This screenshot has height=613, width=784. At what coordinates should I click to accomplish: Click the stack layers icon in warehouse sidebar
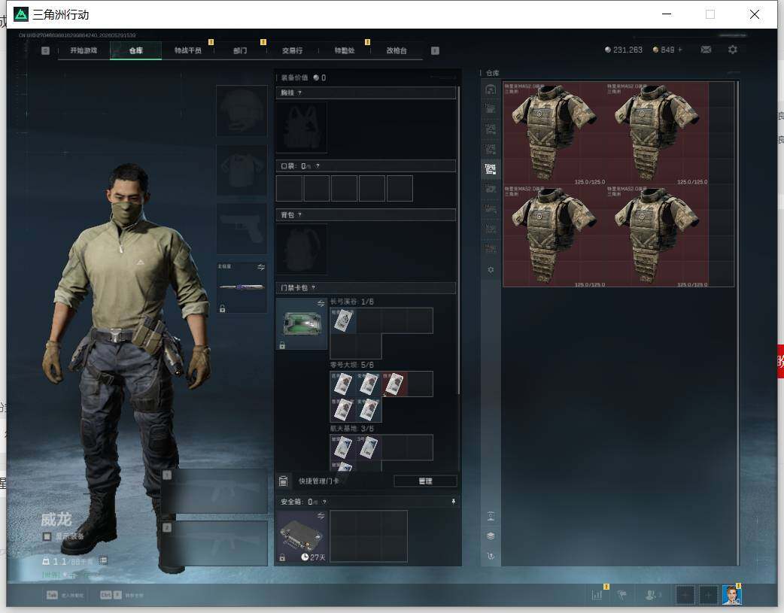tap(491, 536)
